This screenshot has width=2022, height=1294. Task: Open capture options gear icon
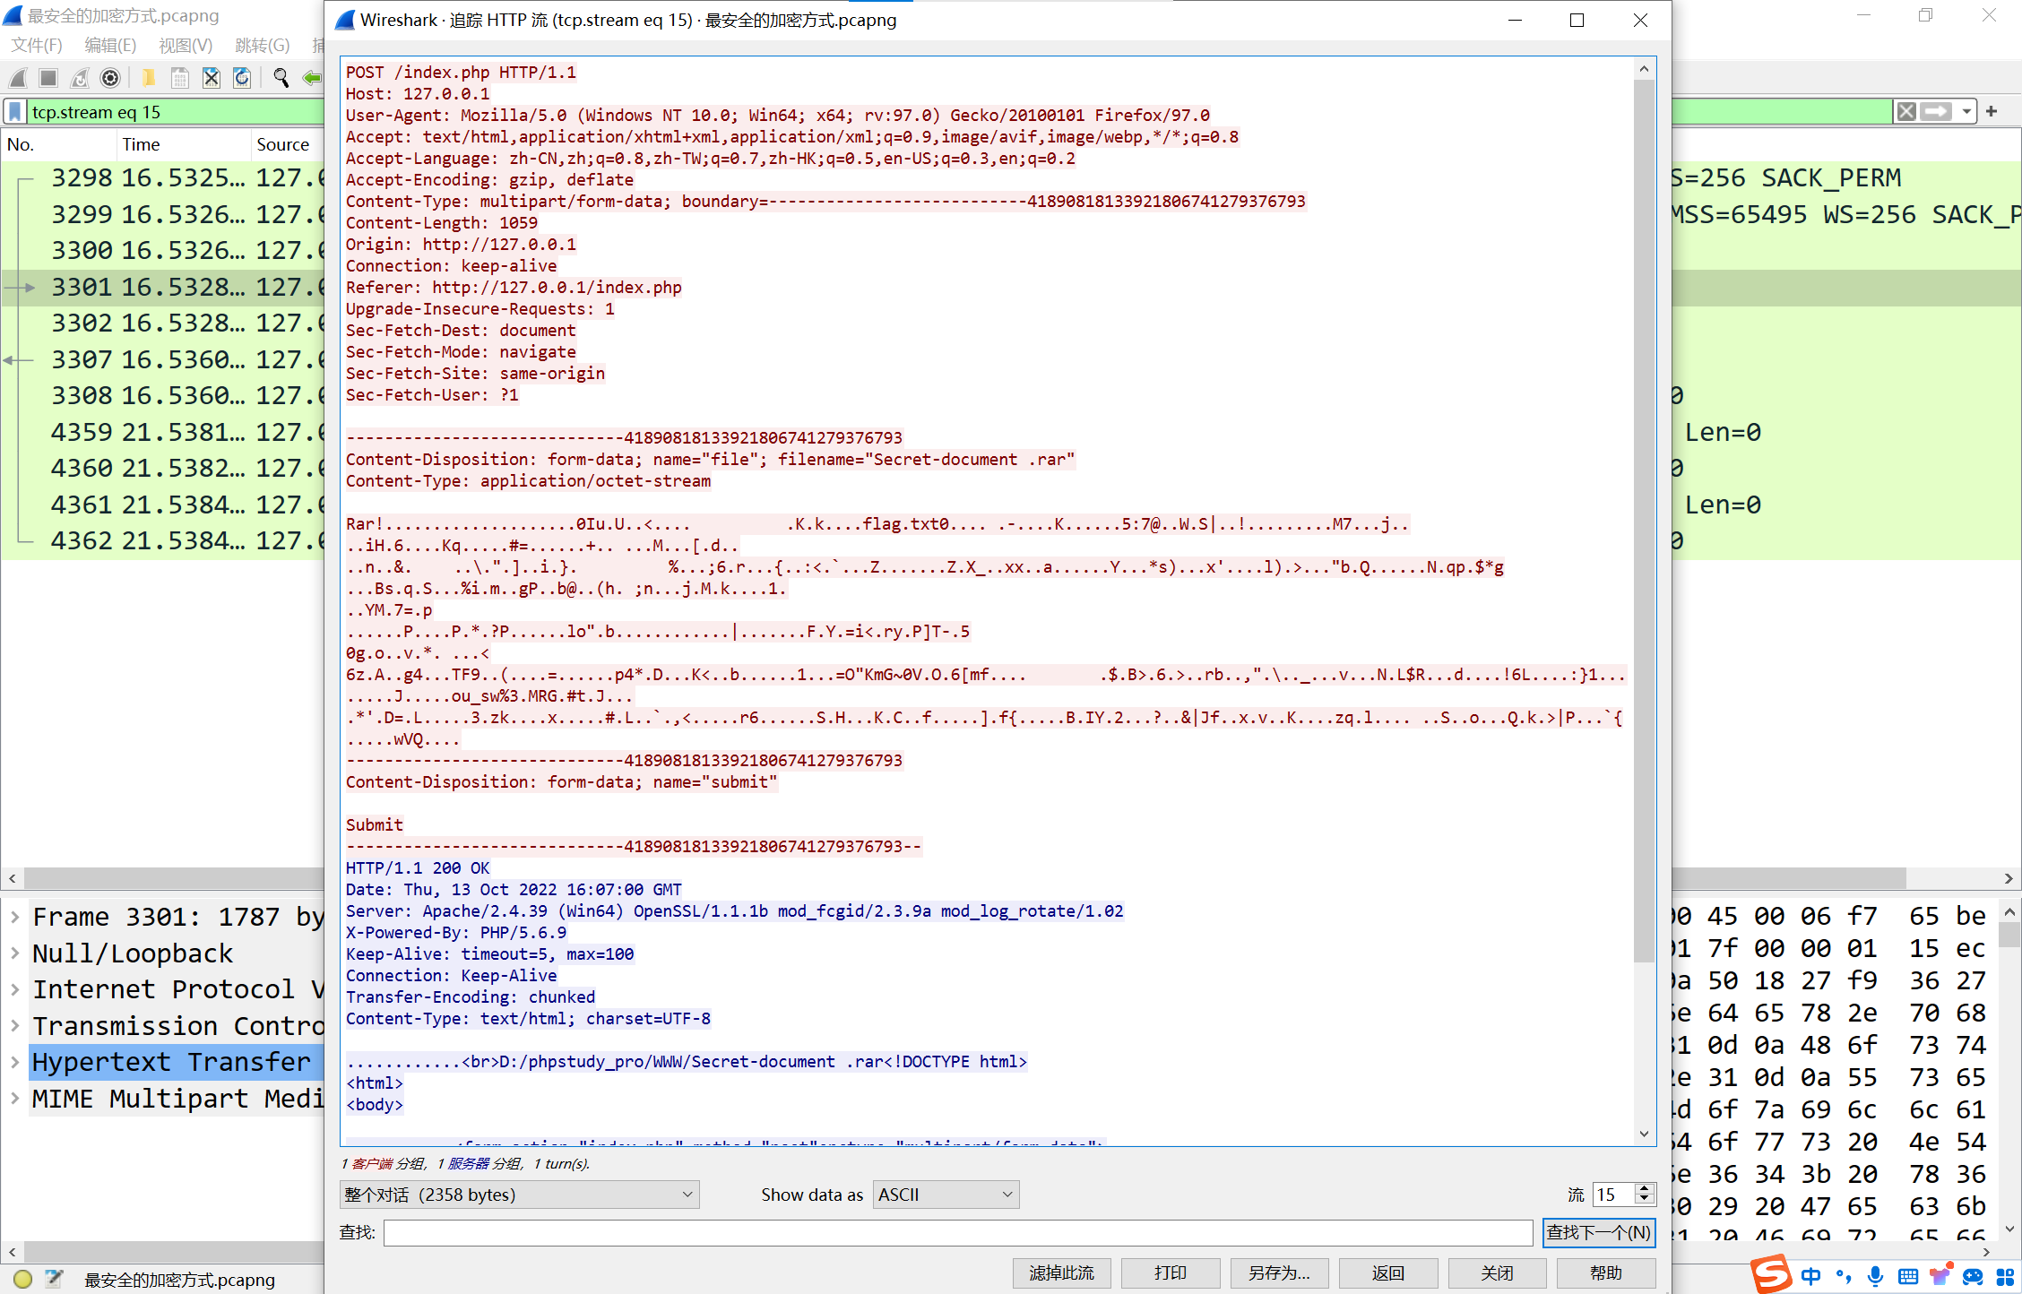pyautogui.click(x=110, y=79)
